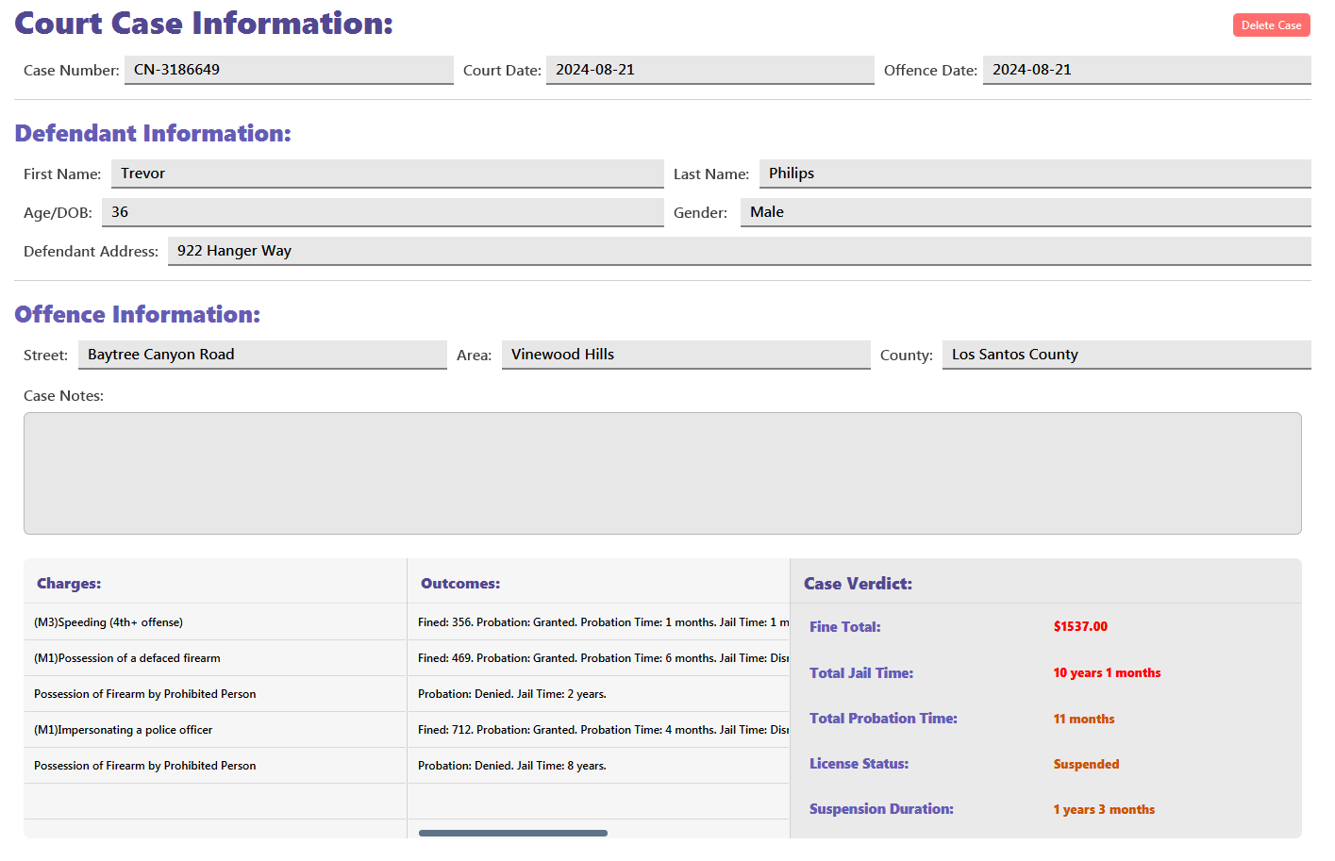This screenshot has height=861, width=1335.
Task: Edit the Defendant Address field
Action: click(738, 251)
